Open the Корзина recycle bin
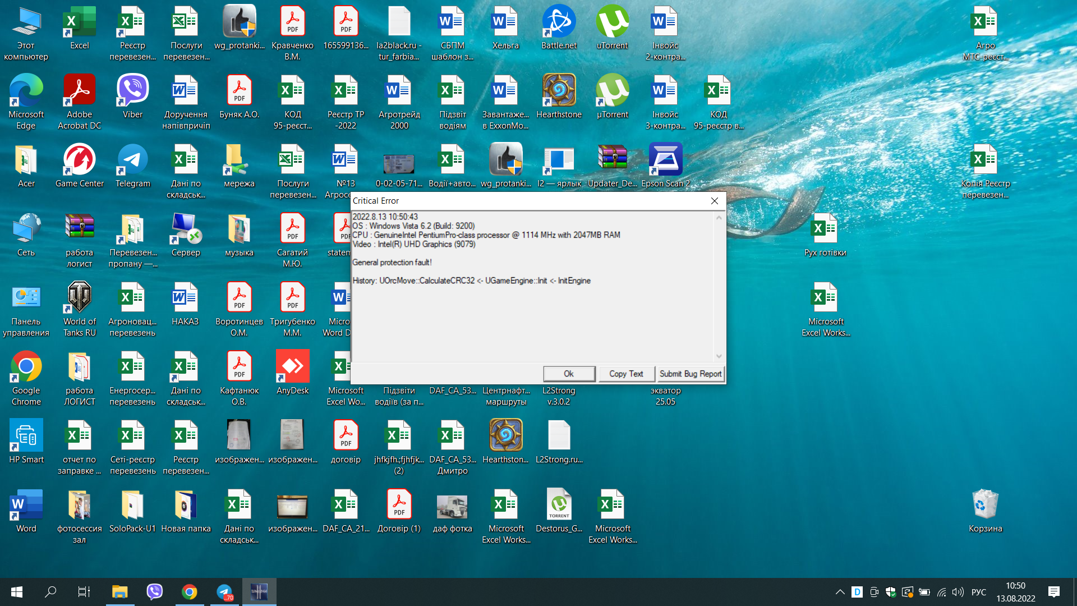The width and height of the screenshot is (1077, 606). coord(985,505)
